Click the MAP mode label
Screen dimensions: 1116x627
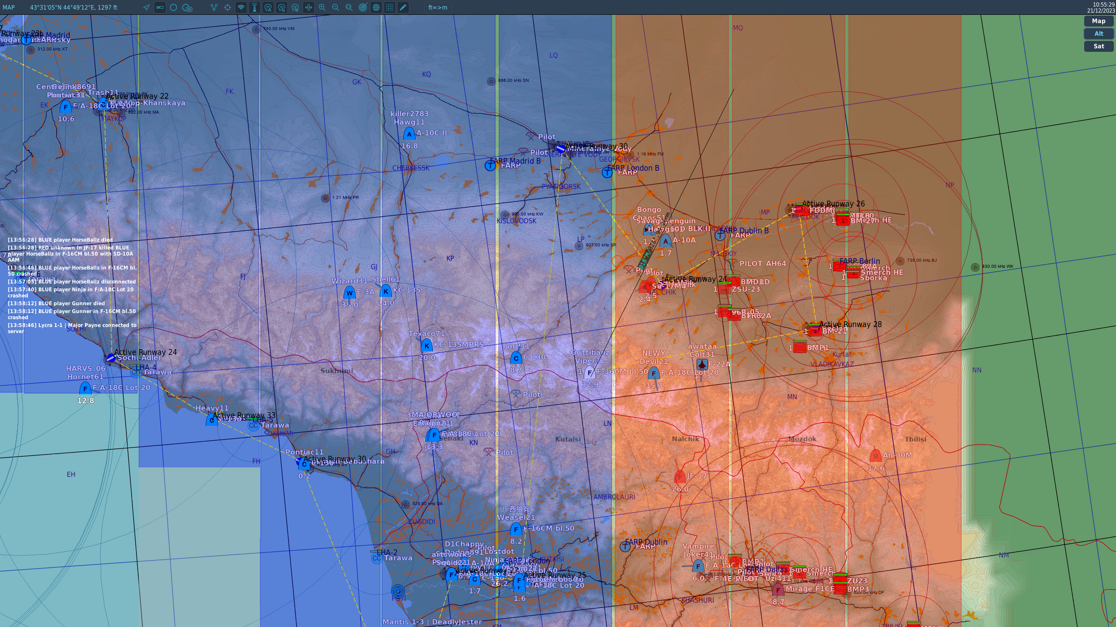[9, 7]
